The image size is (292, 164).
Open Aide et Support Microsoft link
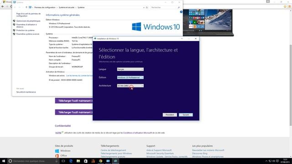point(159,150)
